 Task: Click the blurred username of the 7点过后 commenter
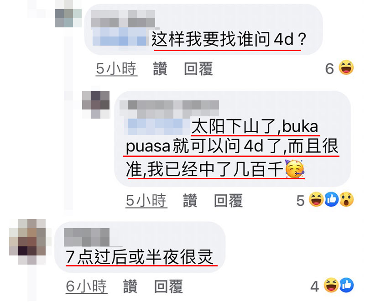[87, 237]
